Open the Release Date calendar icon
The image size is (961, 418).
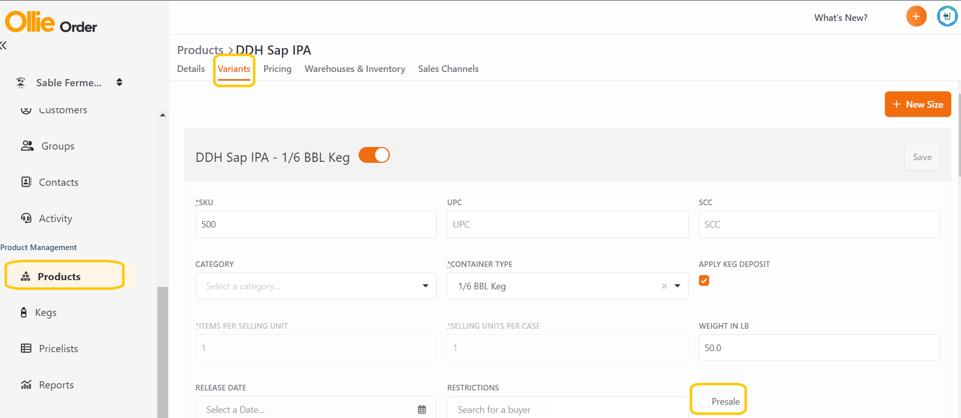pyautogui.click(x=422, y=409)
